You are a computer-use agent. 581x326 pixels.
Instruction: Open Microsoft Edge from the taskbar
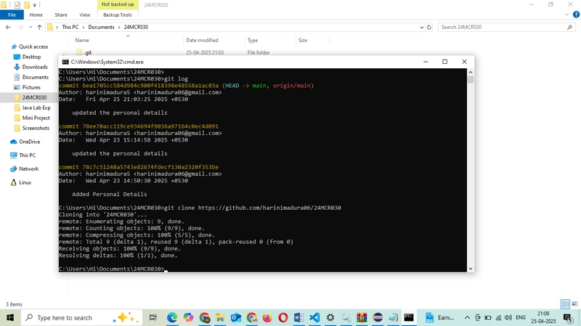172,317
